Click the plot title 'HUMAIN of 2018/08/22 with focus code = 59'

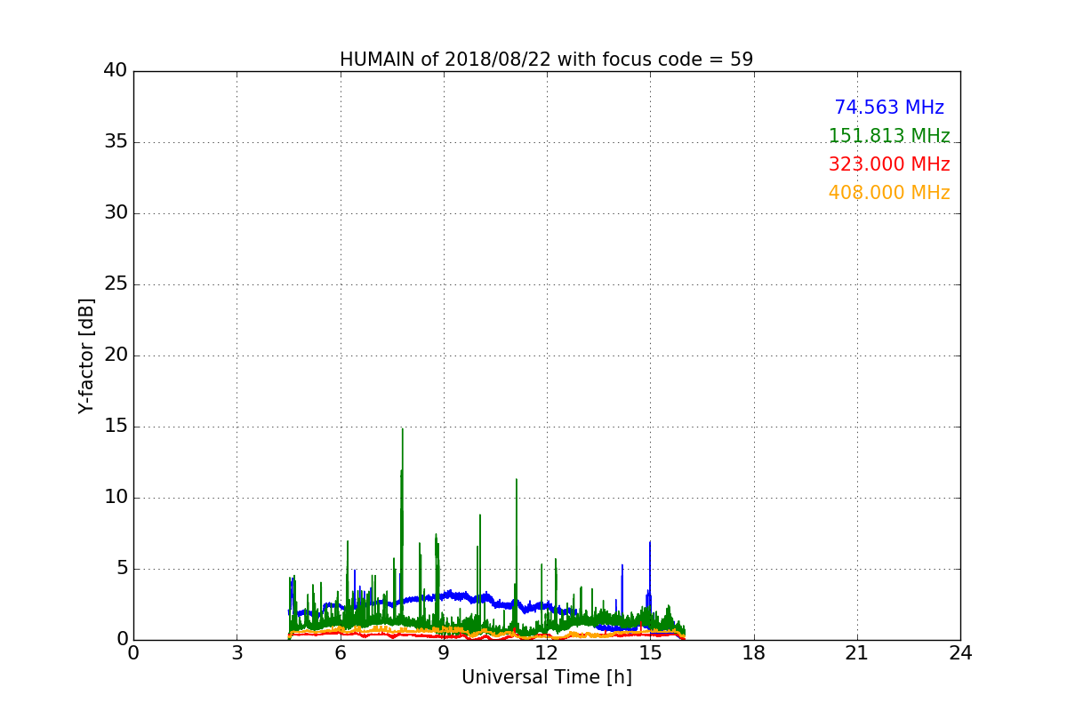click(x=546, y=60)
